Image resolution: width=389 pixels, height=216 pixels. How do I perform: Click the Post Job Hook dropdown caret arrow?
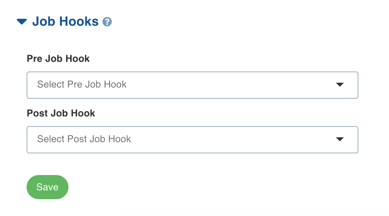pos(339,139)
